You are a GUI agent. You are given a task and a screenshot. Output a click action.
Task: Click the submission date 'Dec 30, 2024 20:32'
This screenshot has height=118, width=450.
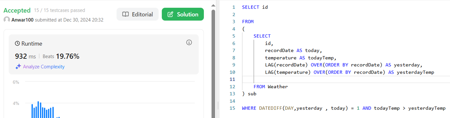click(x=83, y=20)
